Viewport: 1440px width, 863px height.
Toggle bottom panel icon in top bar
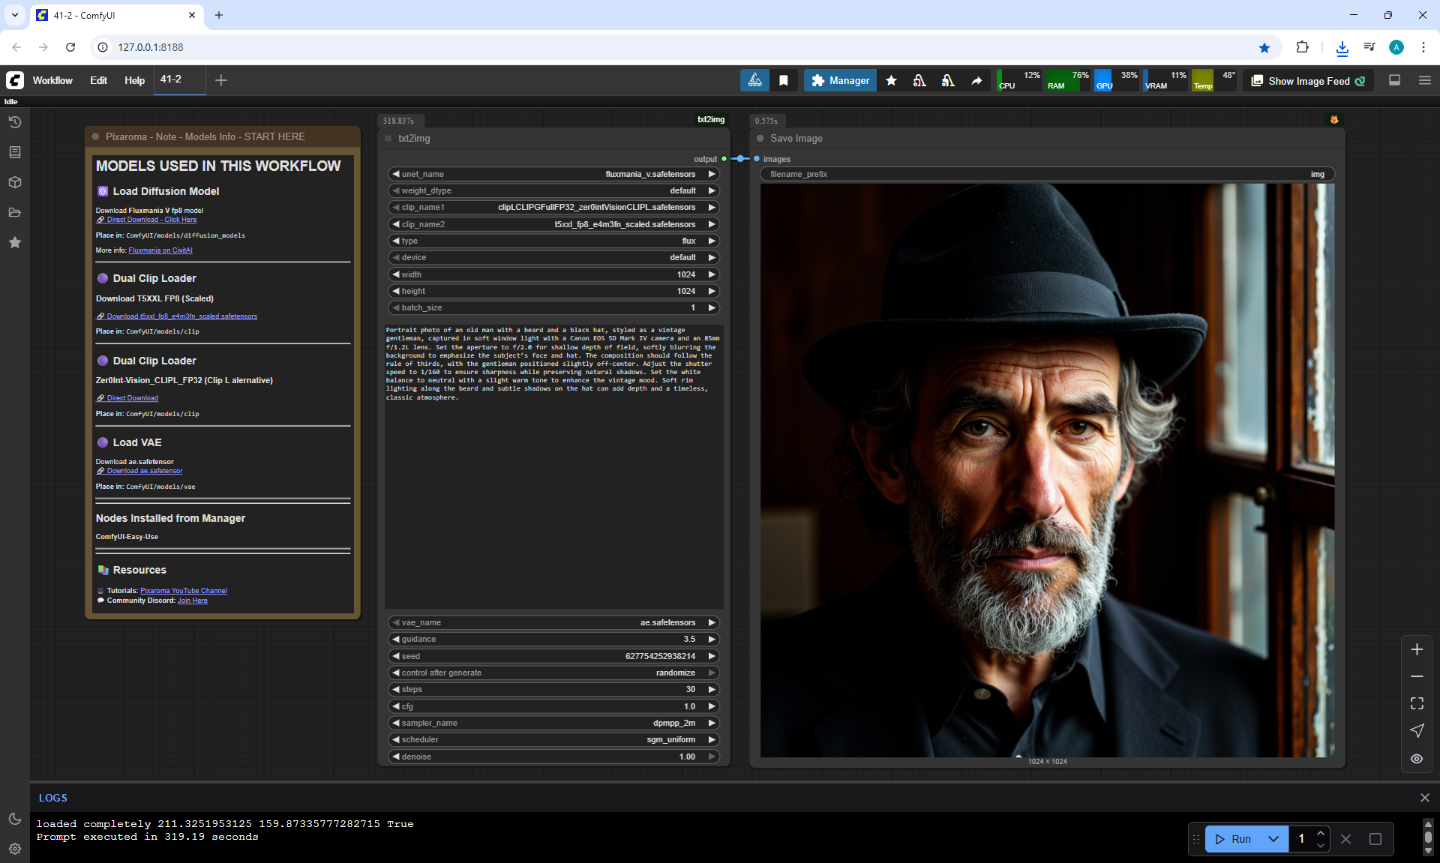(1394, 80)
